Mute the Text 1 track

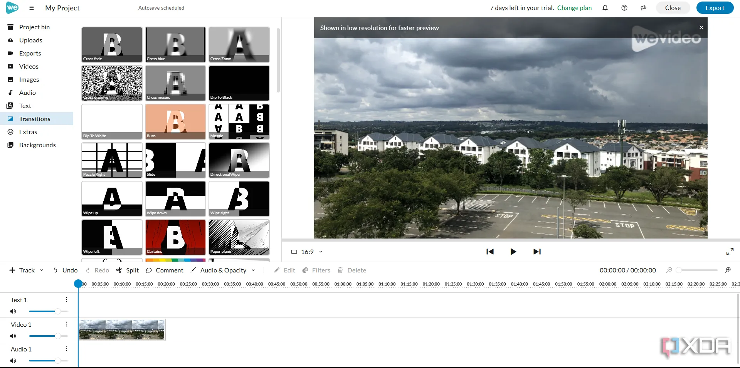coord(13,311)
